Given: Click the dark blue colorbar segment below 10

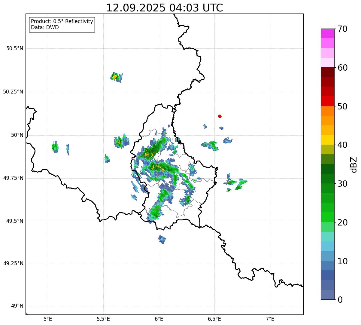Looking at the screenshot, I should pyautogui.click(x=327, y=275).
